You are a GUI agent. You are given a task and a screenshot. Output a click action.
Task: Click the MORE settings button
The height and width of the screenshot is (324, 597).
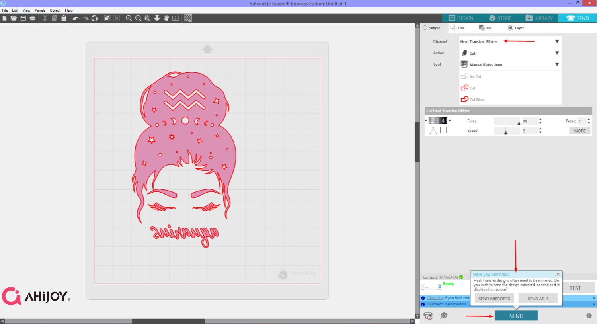point(579,131)
